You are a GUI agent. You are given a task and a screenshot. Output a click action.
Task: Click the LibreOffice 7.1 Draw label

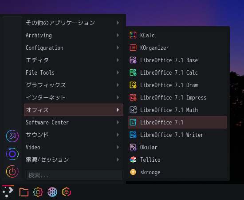(169, 85)
